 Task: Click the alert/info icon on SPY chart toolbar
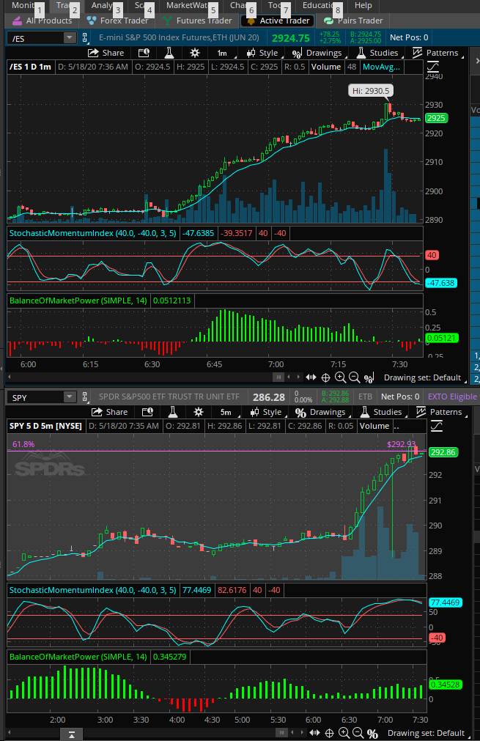[147, 412]
